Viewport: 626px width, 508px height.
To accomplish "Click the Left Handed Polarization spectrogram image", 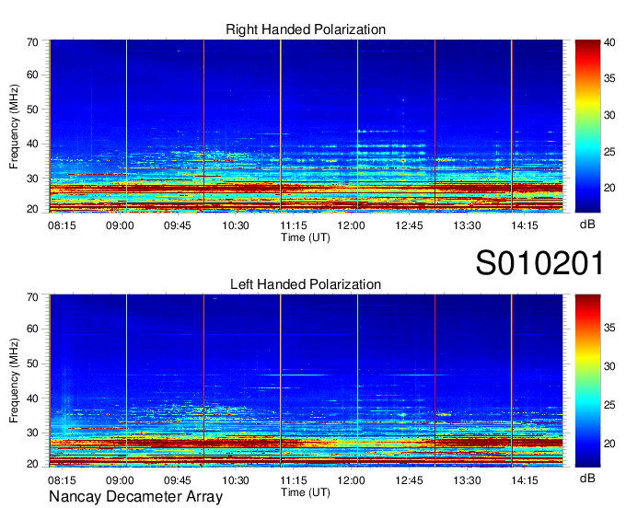I will click(306, 380).
